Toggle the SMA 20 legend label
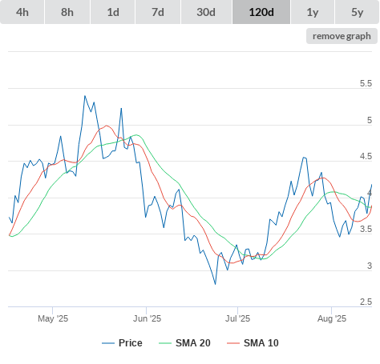This screenshot has width=380, height=364. click(x=193, y=343)
